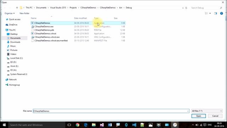Viewport: 227px width, 128px height.
Task: Change view layout icon
Action: (206, 14)
